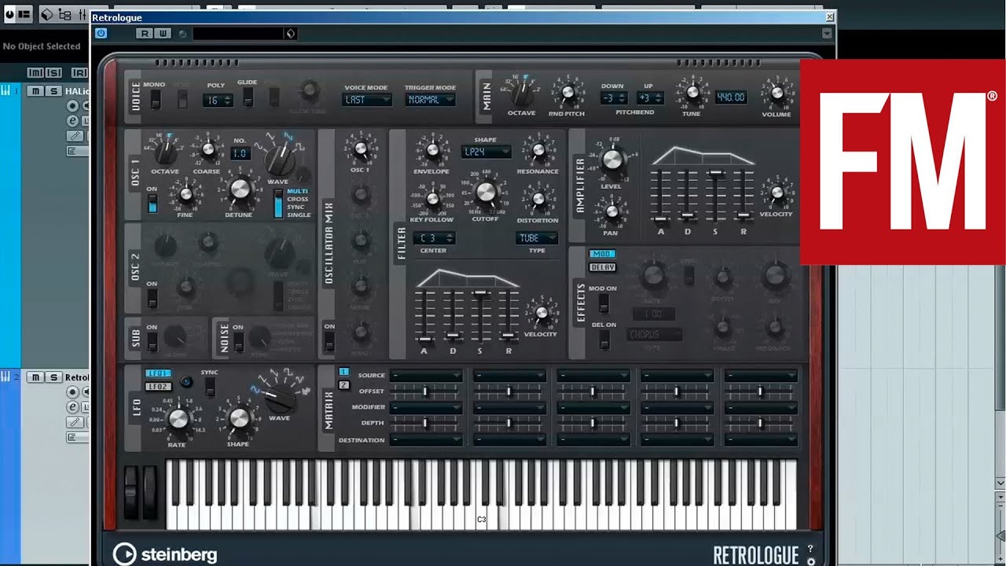Click pencil icon on the Retrologue track
Screen dimensions: 1006x566
[73, 422]
